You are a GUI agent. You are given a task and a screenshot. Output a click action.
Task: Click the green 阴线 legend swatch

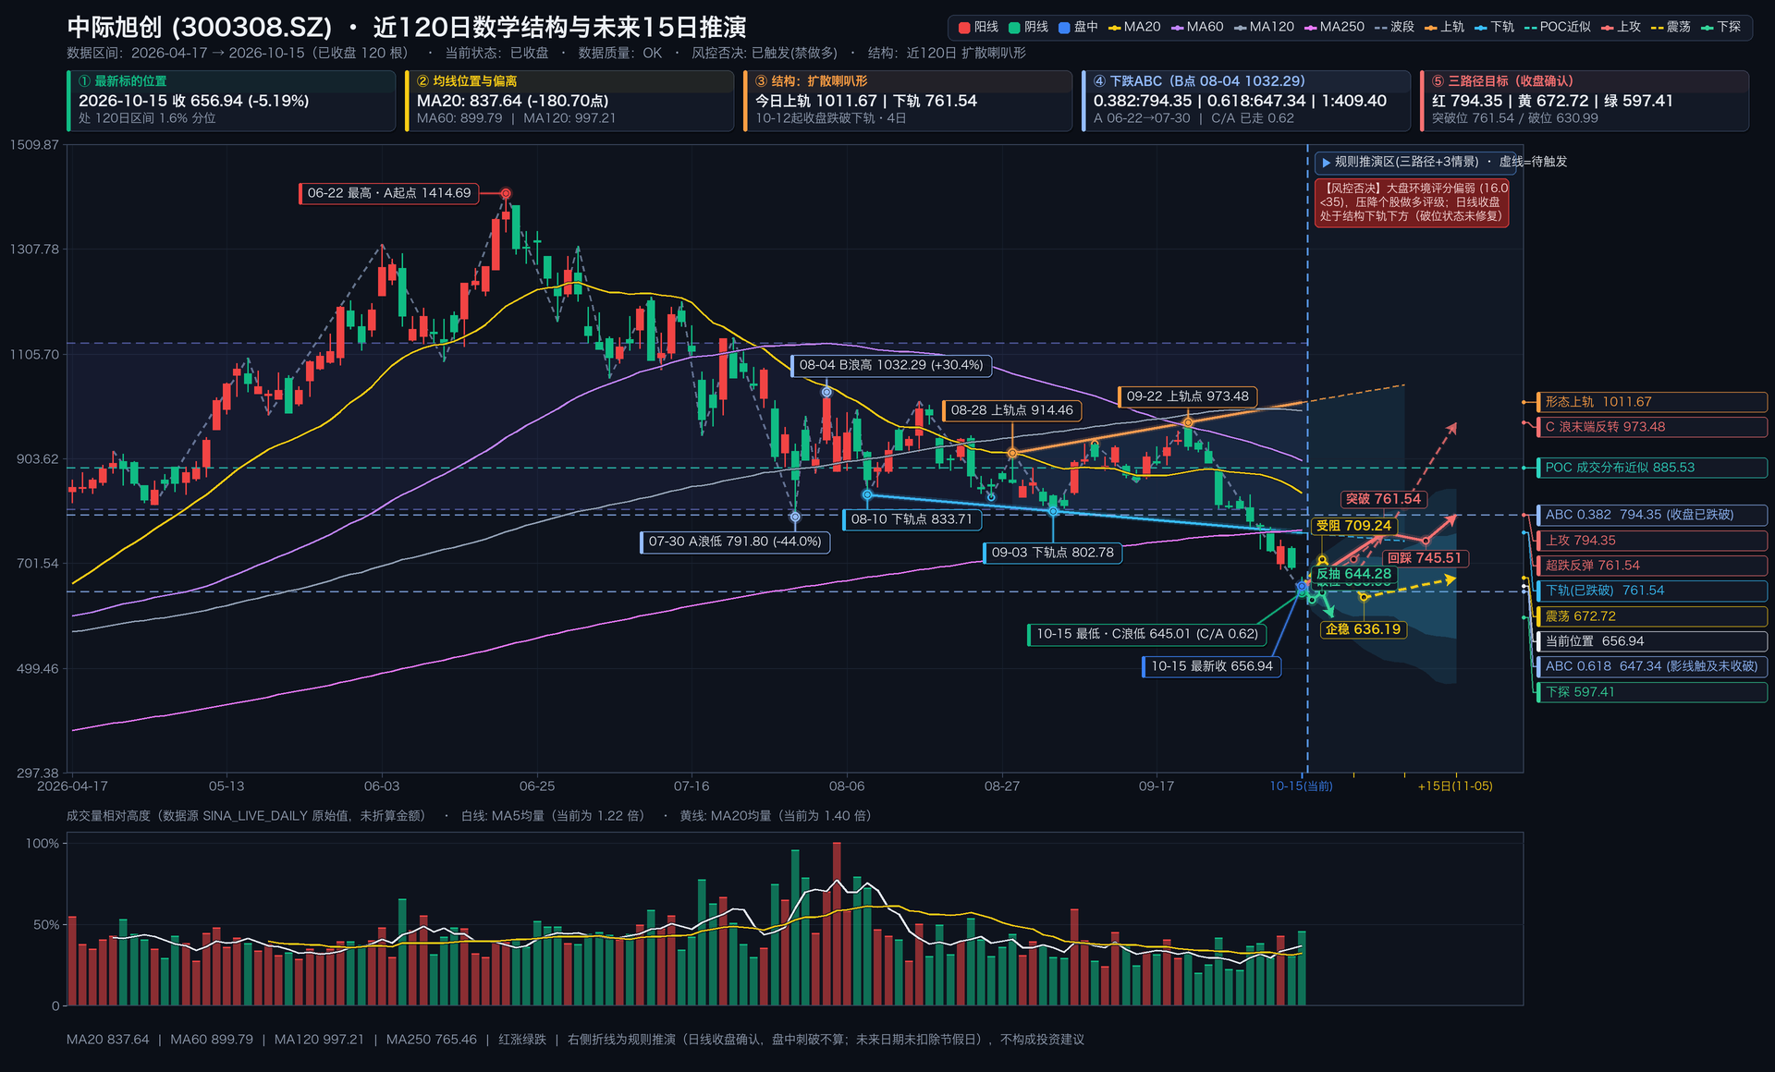click(x=1014, y=28)
